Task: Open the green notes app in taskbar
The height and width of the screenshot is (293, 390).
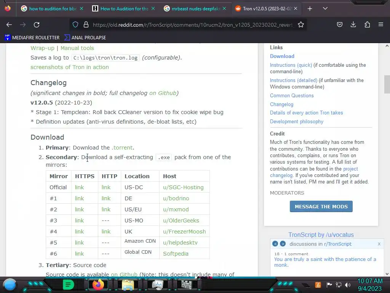Action: 69,285
